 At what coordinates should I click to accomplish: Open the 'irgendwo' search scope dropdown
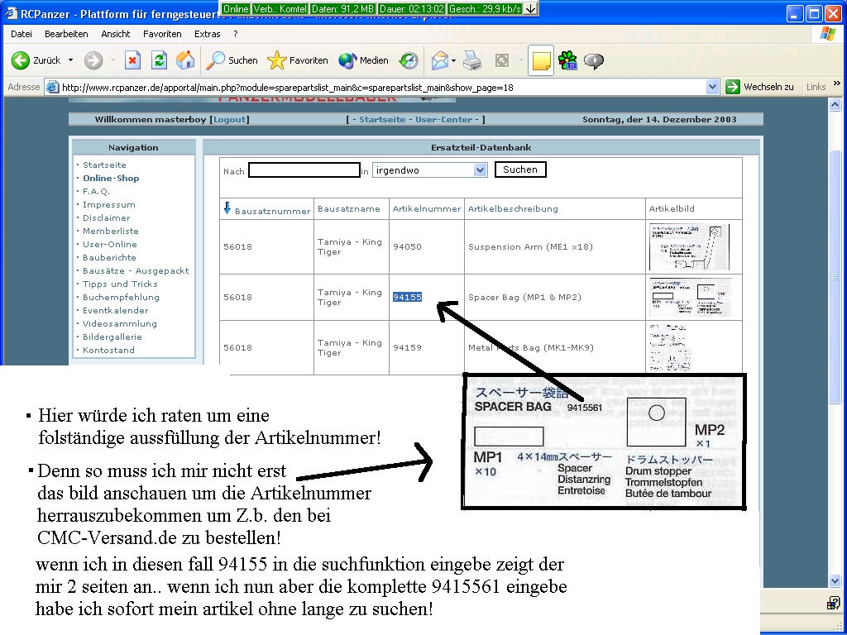click(480, 169)
